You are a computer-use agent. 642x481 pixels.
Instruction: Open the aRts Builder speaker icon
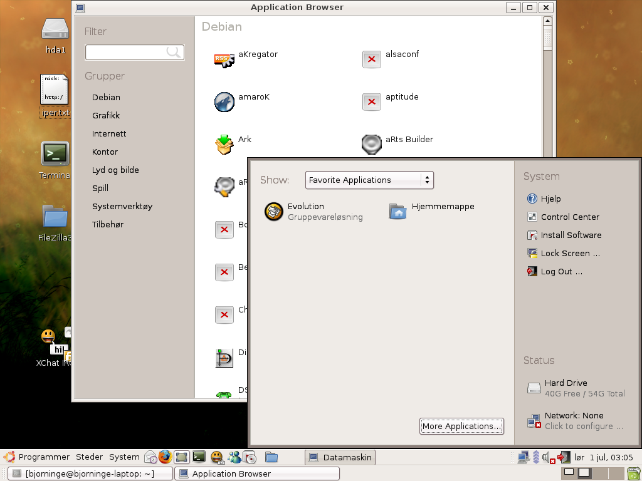pyautogui.click(x=372, y=145)
